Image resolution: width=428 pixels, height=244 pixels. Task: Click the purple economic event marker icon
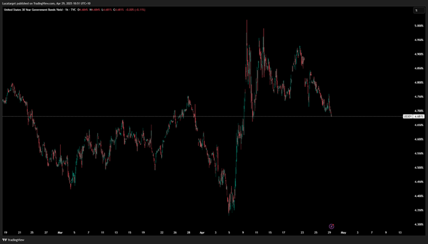[331, 226]
